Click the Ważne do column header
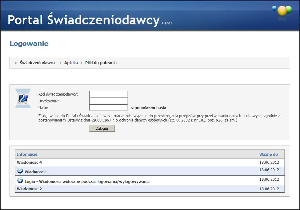Viewport: 300px width, 210px height. 269,154
